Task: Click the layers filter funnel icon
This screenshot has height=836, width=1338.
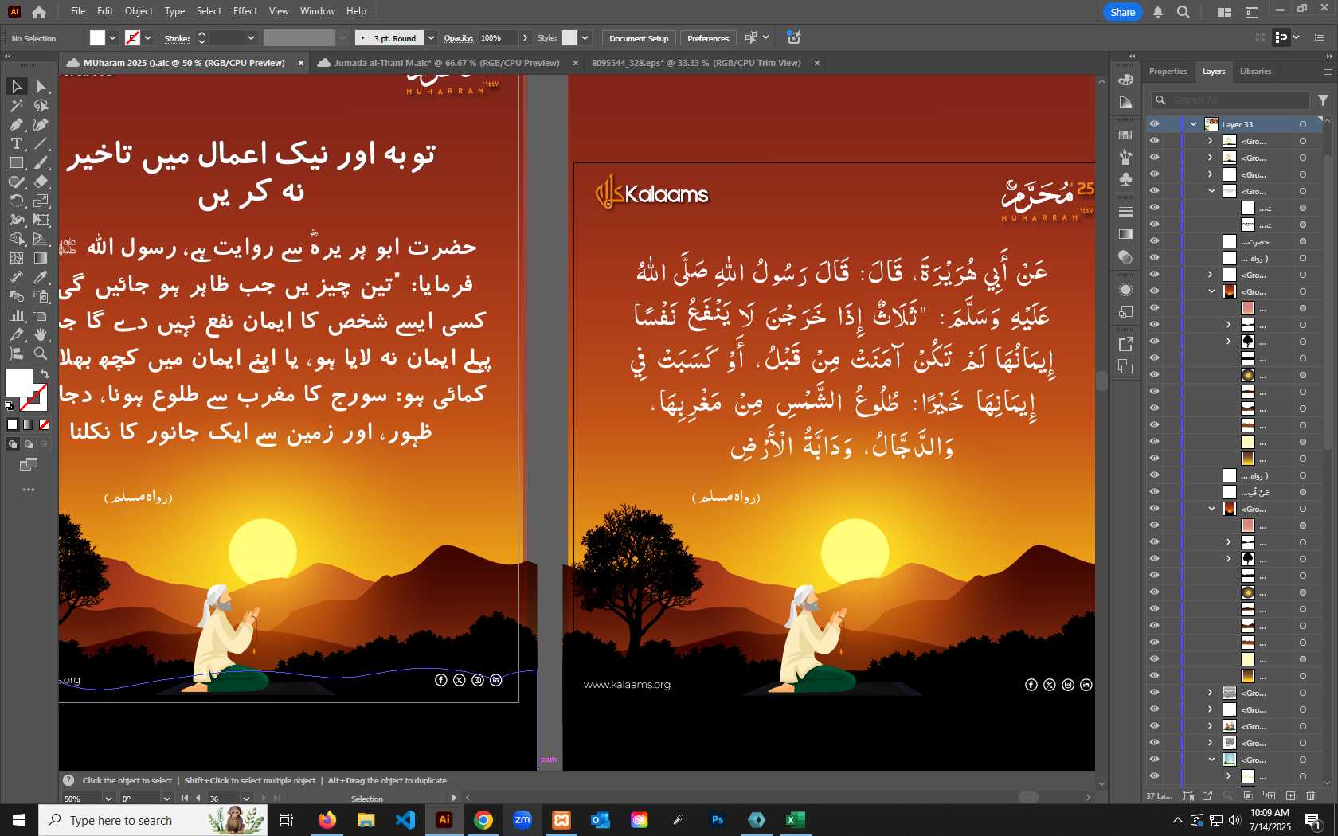Action: tap(1323, 100)
